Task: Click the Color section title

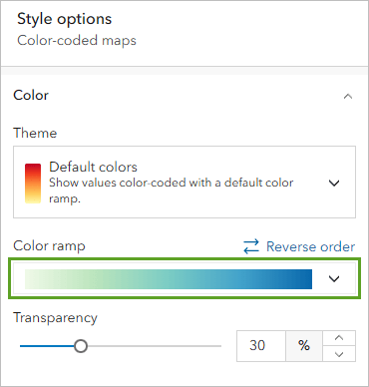Action: [x=31, y=95]
